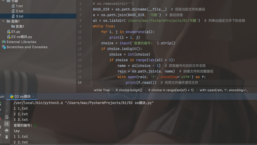Click 'name = a1[choice - 1]' on line 16
This screenshot has width=257, height=145.
(139, 66)
